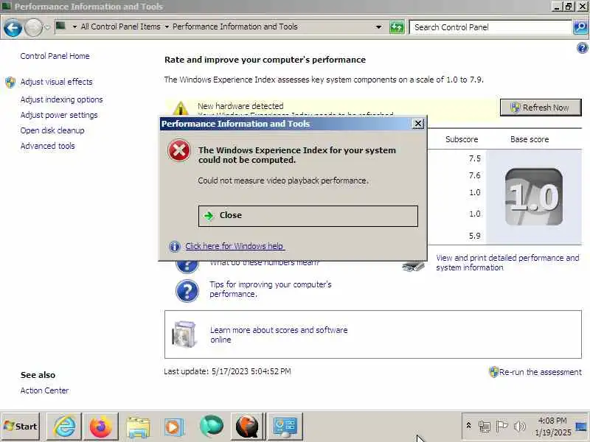Screen dimensions: 590x442
Task: Select the 7.5 subscore value
Action: coord(474,158)
